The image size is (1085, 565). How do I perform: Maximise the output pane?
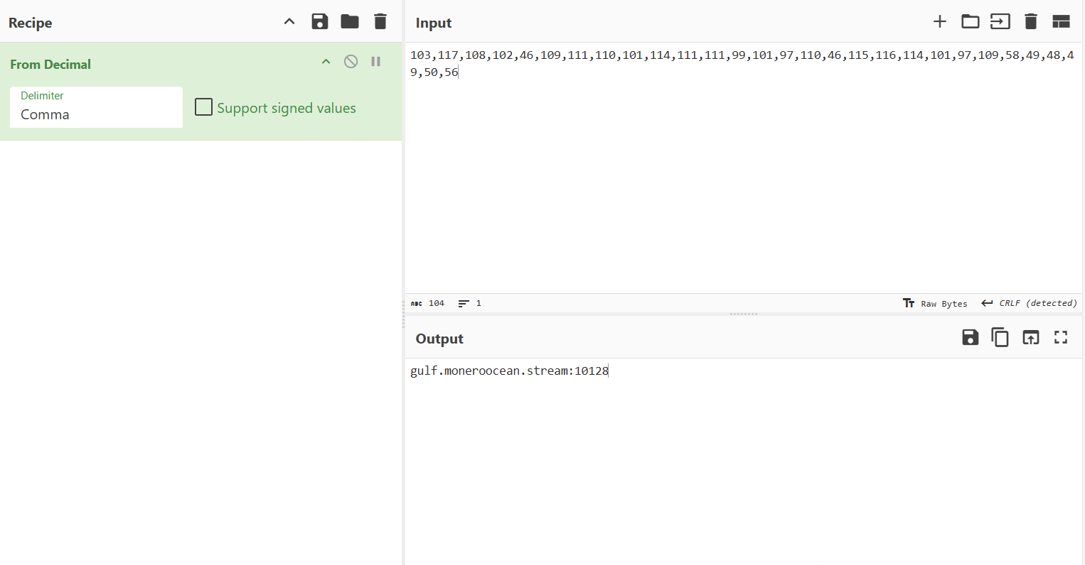[x=1061, y=337]
